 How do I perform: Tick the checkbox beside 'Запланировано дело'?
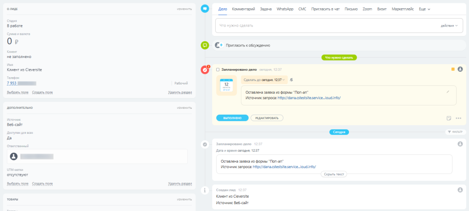[218, 70]
